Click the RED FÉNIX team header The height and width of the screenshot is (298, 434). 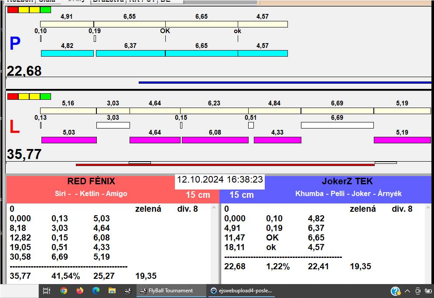coord(91,182)
